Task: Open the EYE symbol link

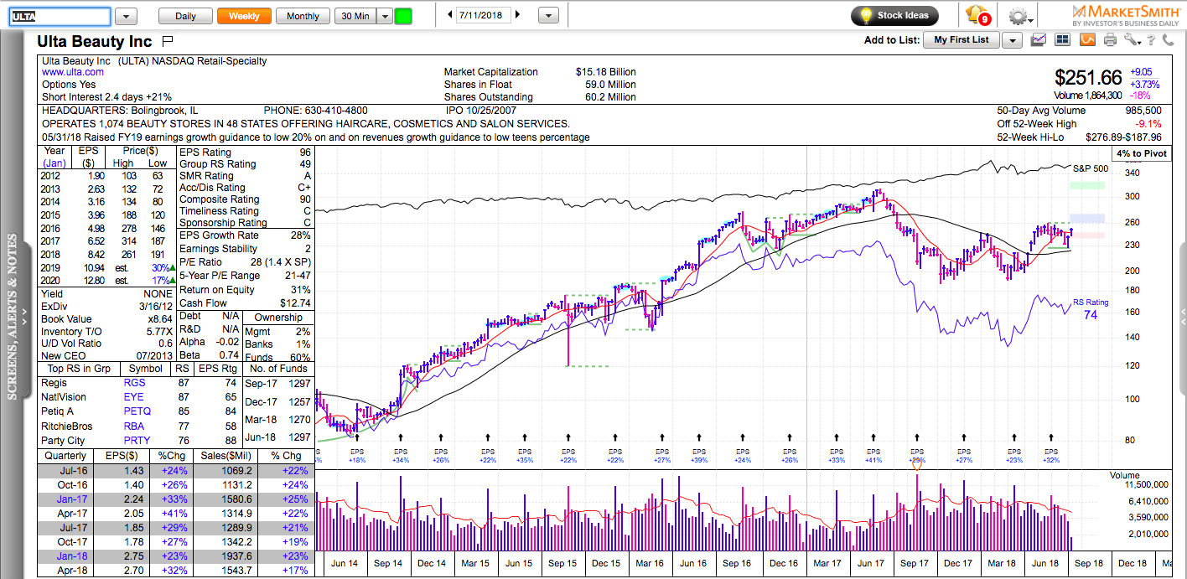Action: [x=133, y=397]
